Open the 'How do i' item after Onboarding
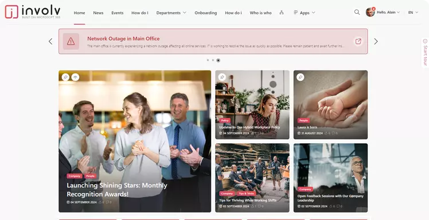Image resolution: width=429 pixels, height=220 pixels. click(233, 13)
